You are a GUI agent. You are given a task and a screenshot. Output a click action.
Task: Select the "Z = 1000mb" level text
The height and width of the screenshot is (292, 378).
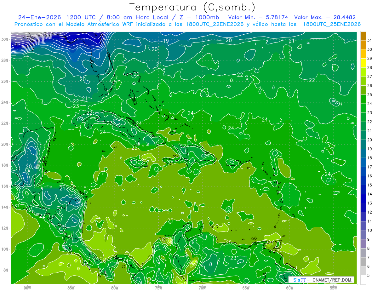[x=199, y=17]
